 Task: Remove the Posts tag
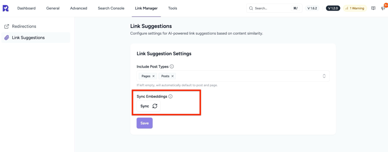[x=172, y=76]
